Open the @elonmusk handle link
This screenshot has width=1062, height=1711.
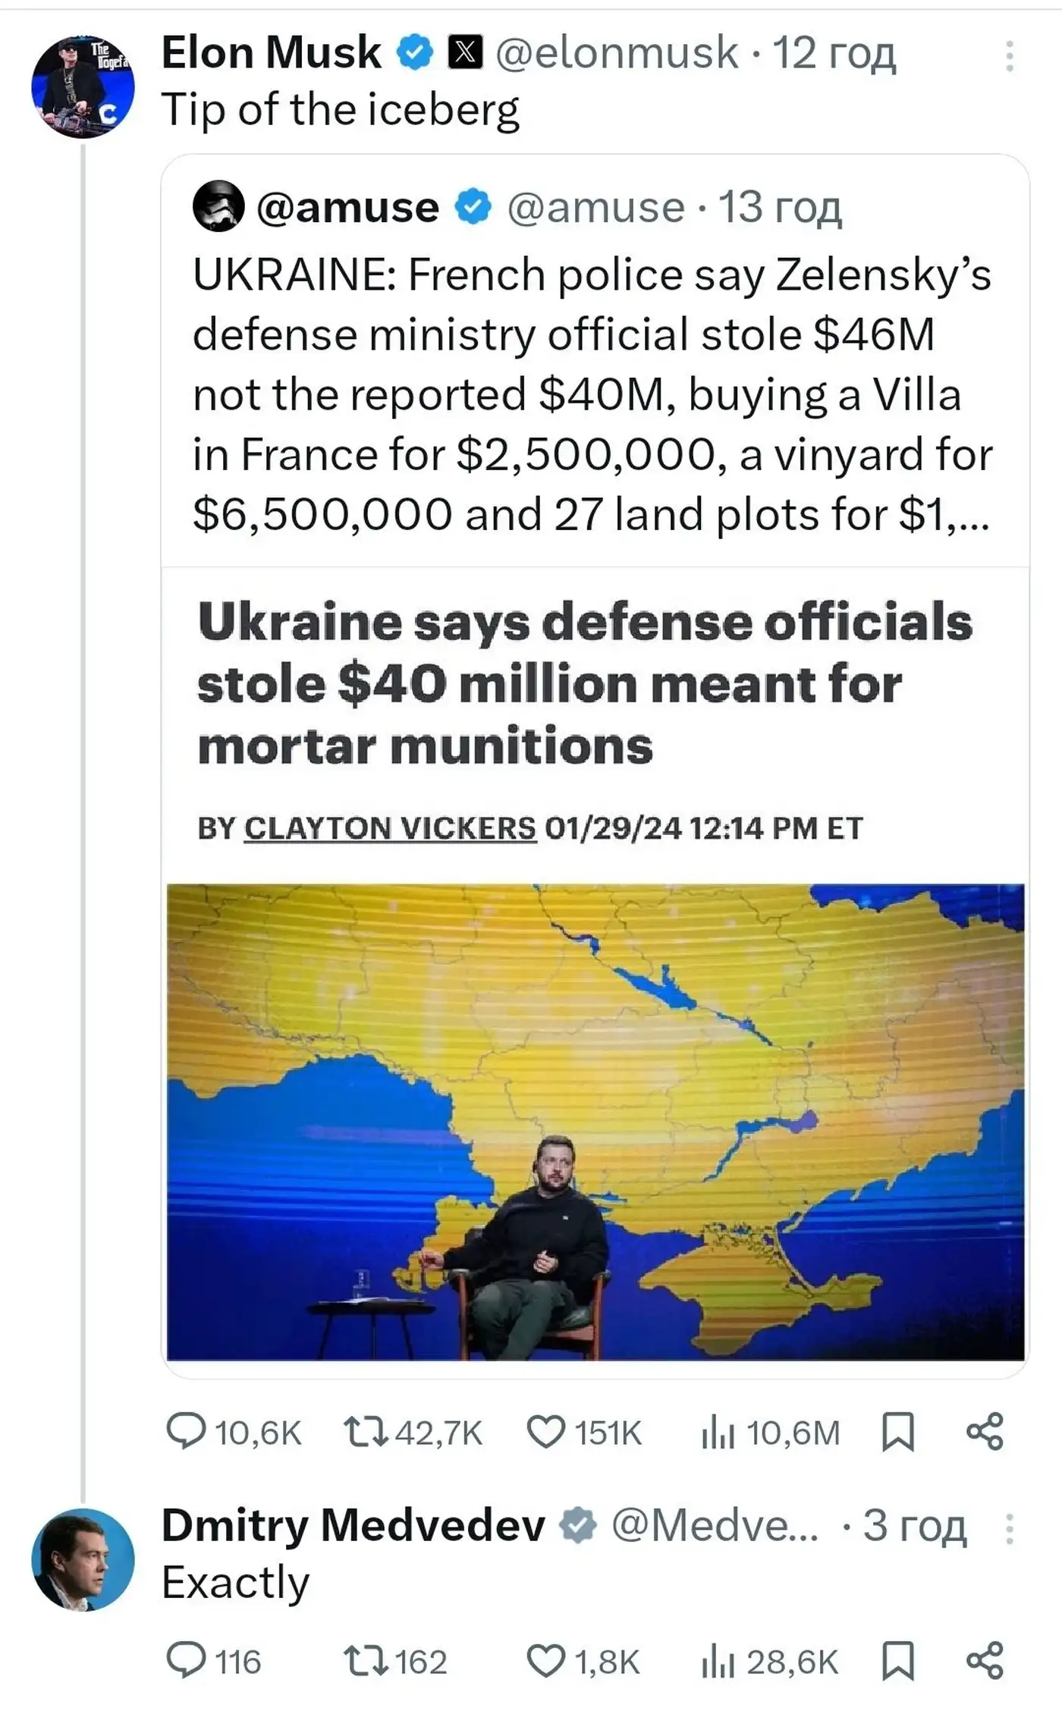point(616,53)
